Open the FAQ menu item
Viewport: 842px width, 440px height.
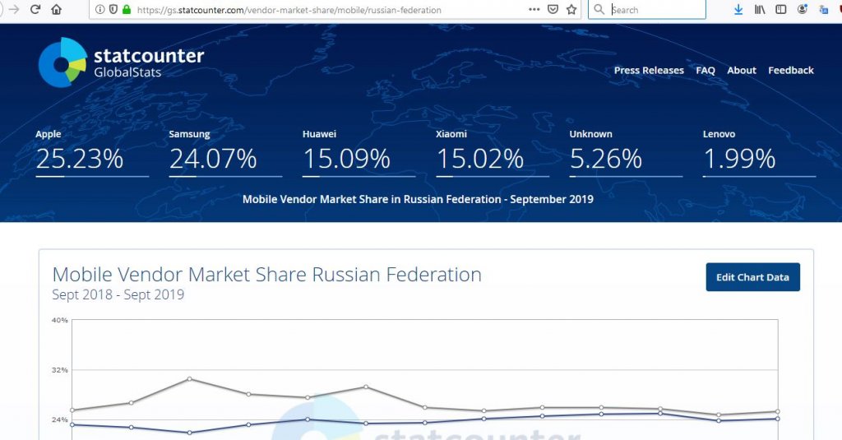[x=705, y=71]
